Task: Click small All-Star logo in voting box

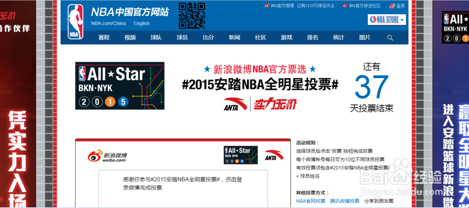Action: tap(241, 155)
